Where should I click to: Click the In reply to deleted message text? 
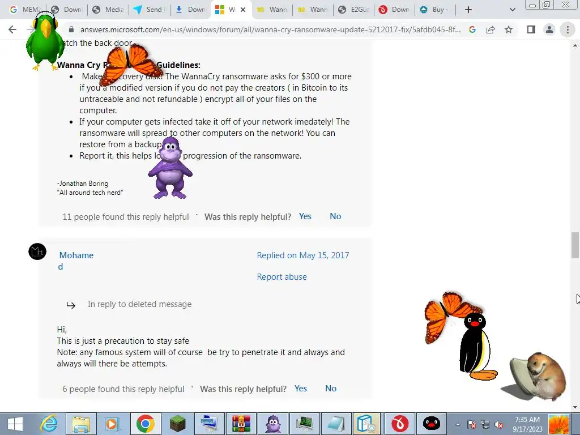(139, 304)
